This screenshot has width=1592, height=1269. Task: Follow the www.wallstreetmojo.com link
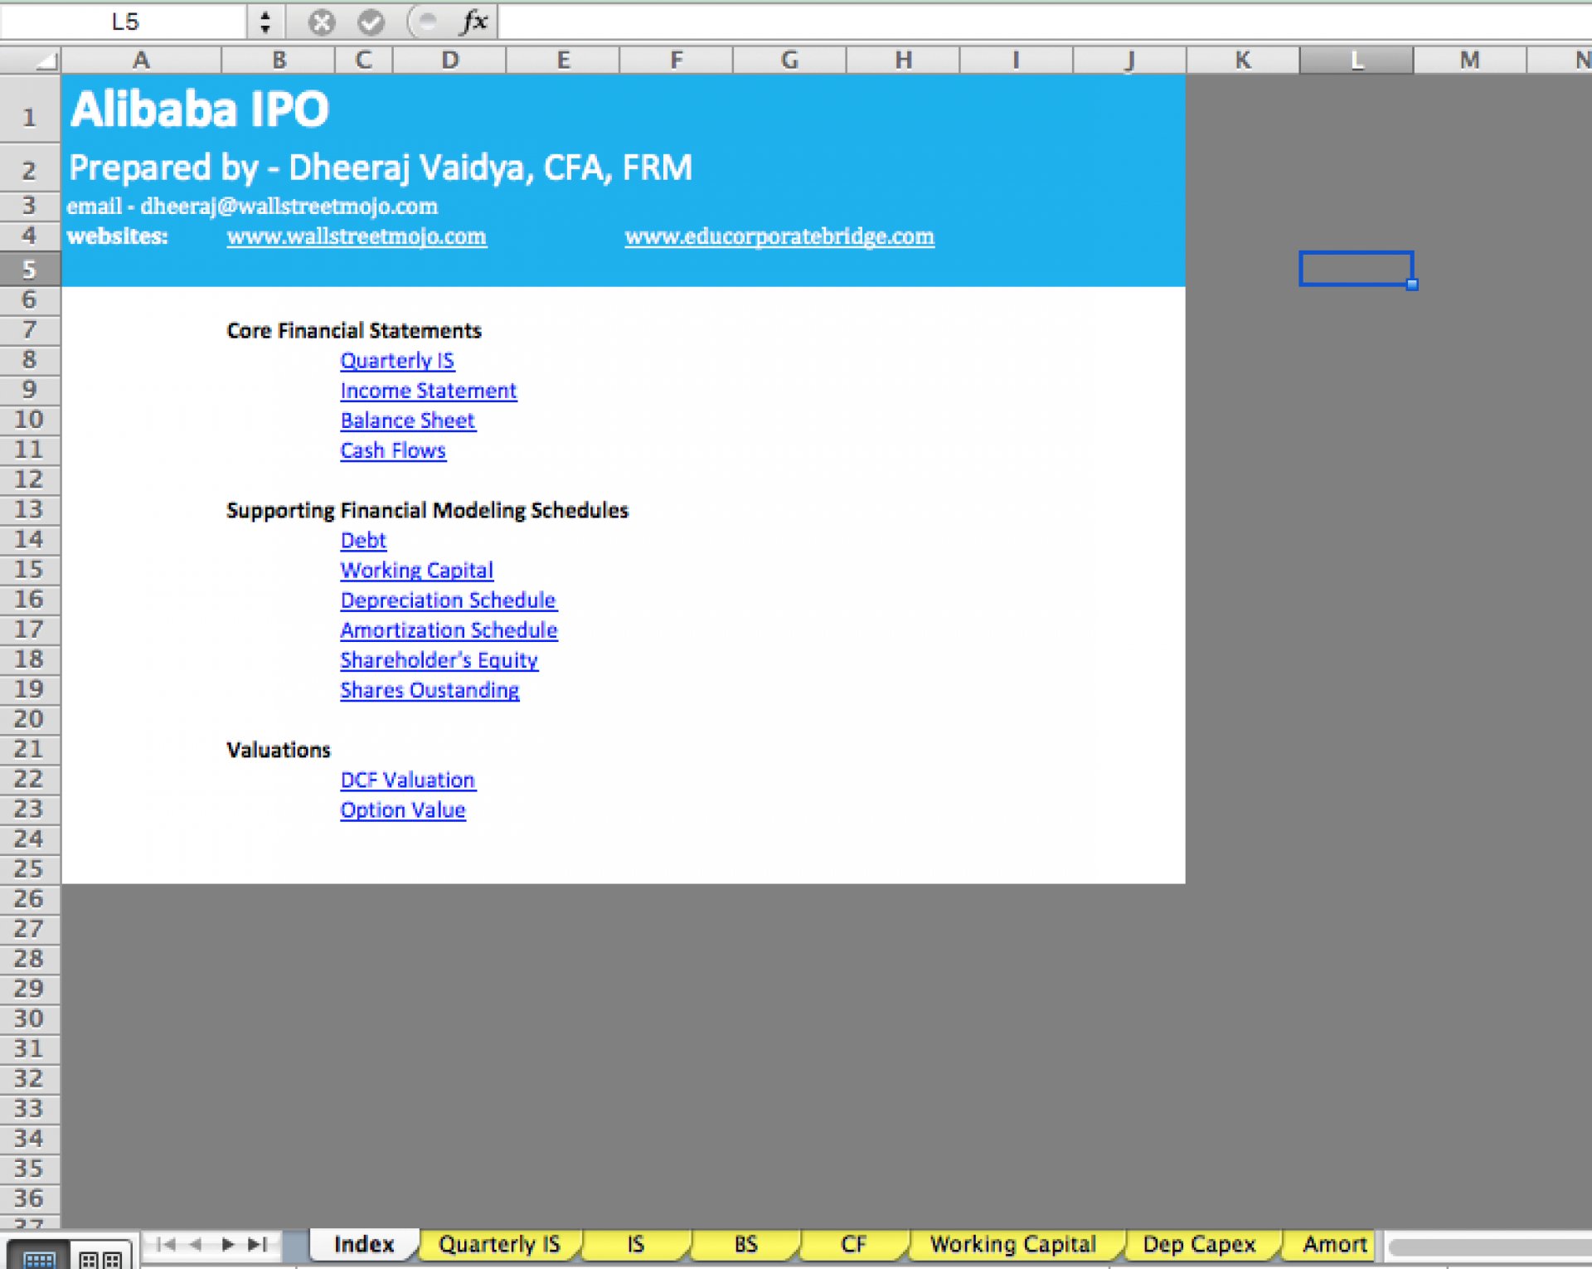click(x=357, y=236)
